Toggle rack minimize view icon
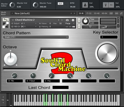 click(121, 13)
